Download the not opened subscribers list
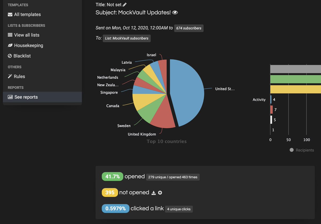This screenshot has height=224, width=321. coord(154,193)
